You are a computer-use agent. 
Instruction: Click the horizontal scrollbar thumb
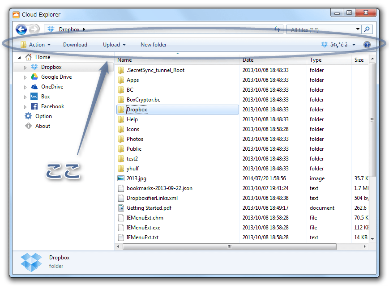coord(230,246)
